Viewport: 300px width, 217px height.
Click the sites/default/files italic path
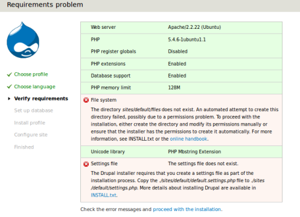pos(141,109)
